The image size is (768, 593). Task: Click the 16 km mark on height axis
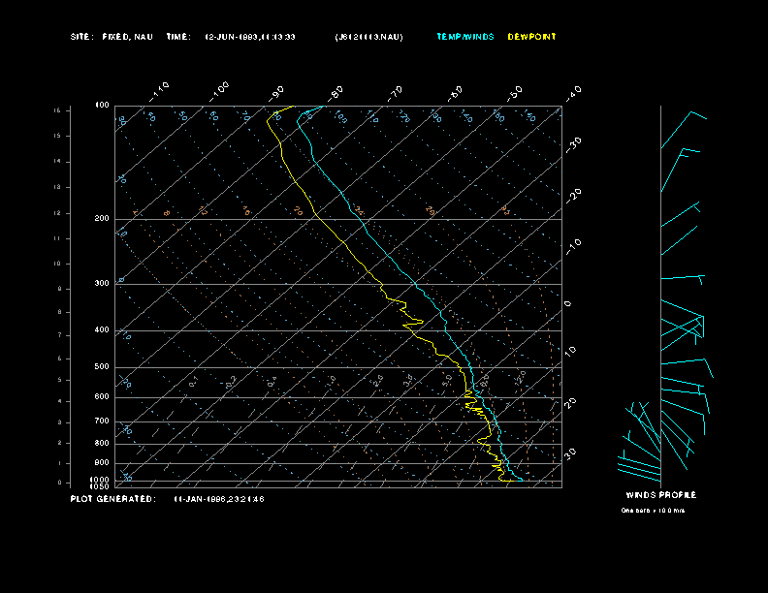pyautogui.click(x=57, y=110)
